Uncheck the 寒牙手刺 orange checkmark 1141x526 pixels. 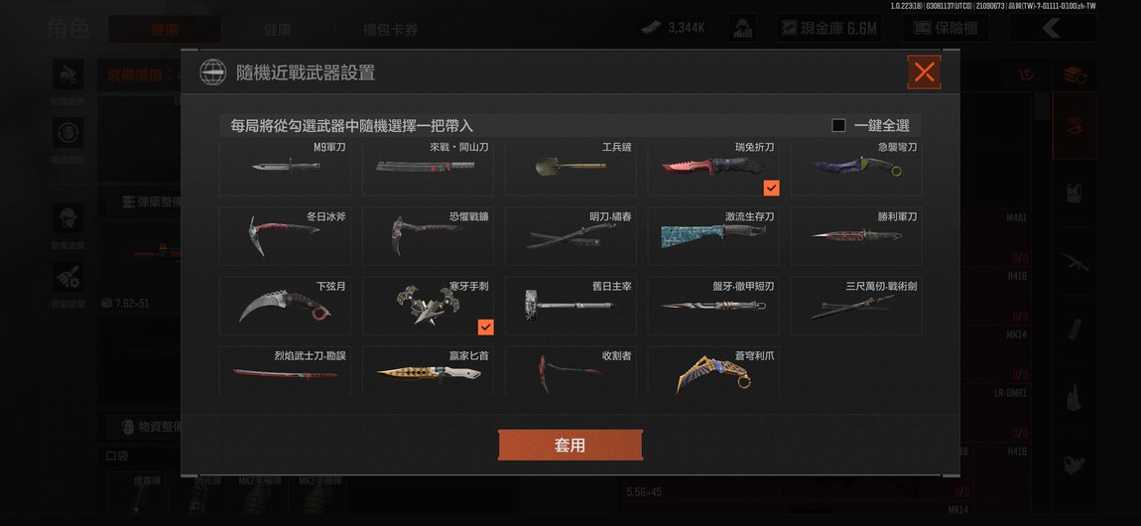pyautogui.click(x=486, y=328)
